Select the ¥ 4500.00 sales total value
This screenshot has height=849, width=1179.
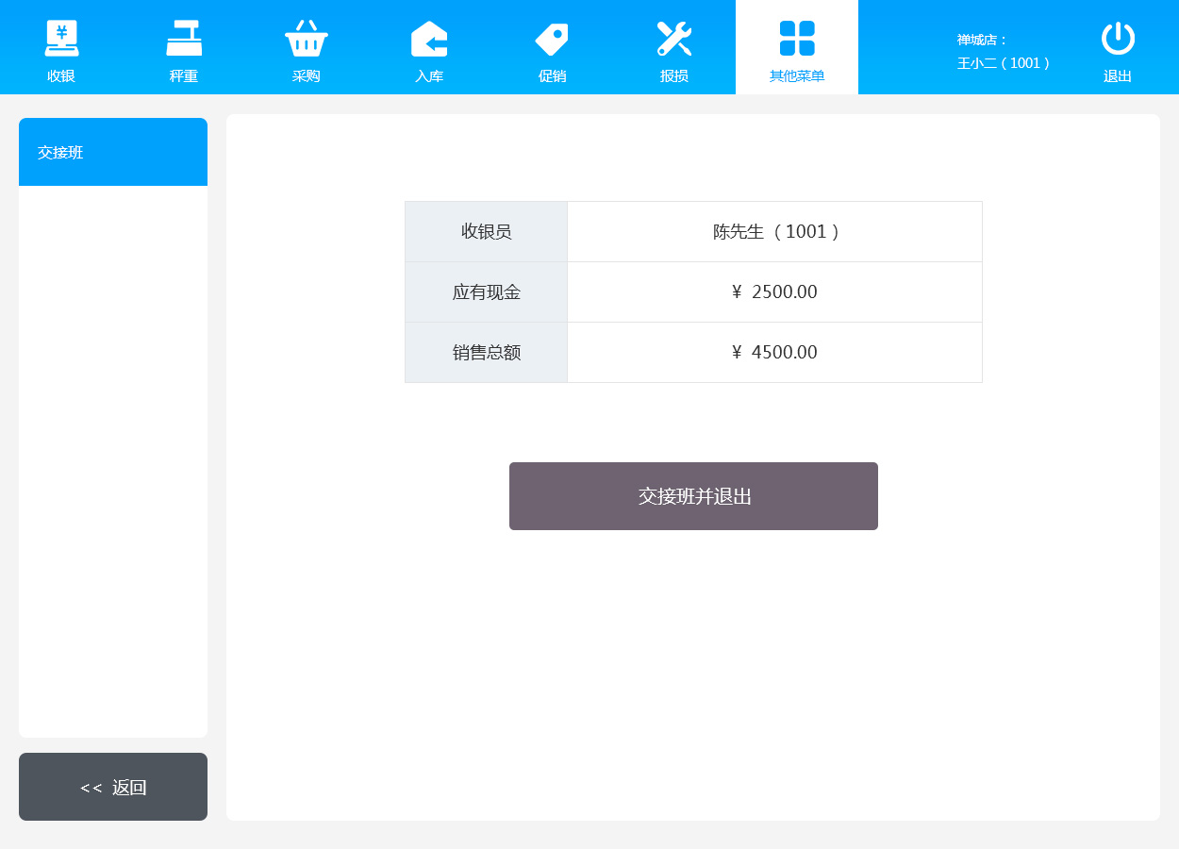774,352
